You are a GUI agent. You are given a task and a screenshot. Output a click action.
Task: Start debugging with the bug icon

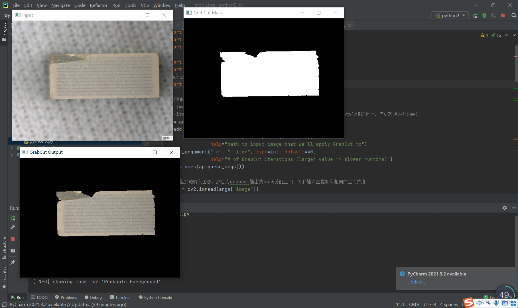(484, 15)
